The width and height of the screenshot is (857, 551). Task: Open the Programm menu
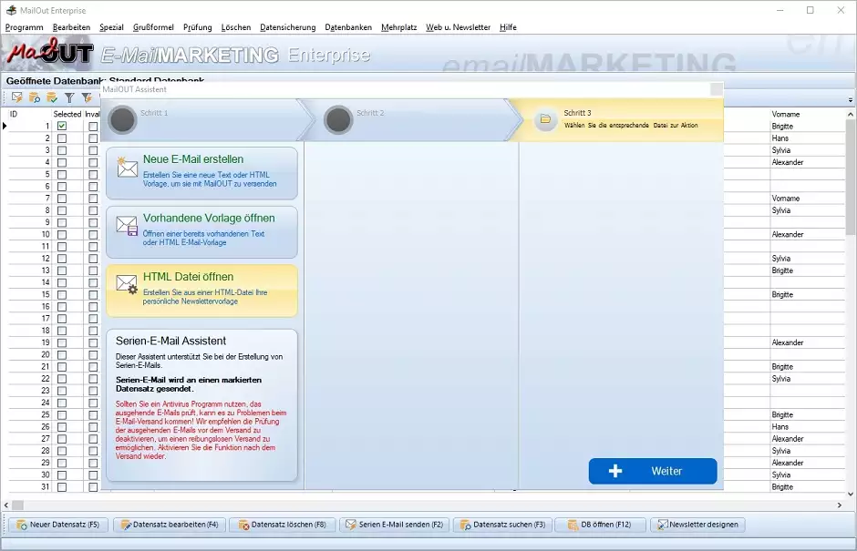click(x=24, y=27)
